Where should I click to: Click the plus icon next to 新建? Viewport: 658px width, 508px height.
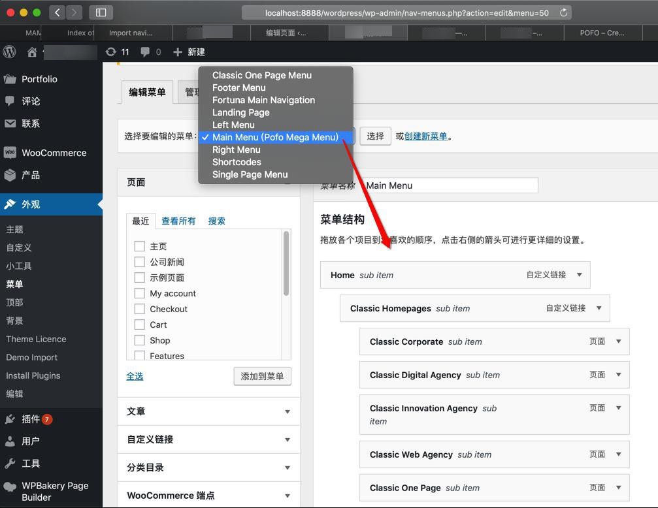click(x=178, y=52)
